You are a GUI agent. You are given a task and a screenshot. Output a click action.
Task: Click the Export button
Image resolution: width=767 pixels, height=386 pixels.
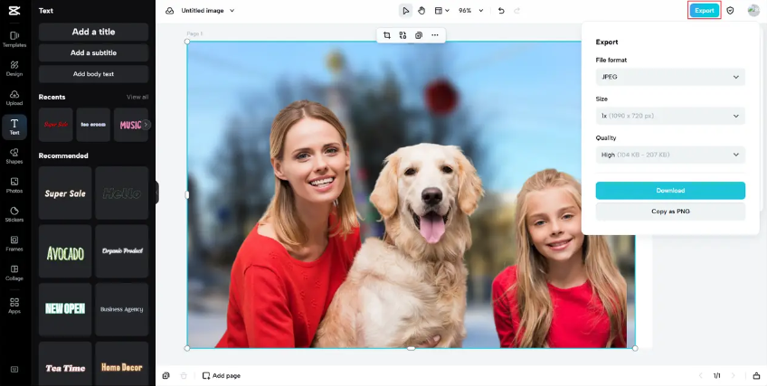coord(705,10)
